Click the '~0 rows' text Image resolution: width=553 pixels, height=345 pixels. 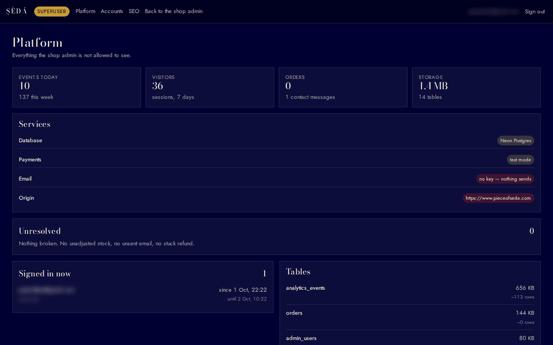point(525,322)
